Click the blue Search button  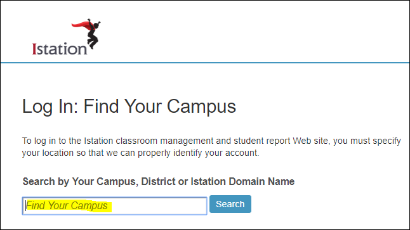230,204
